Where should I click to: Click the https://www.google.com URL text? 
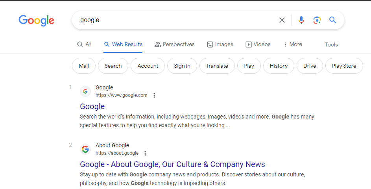[122, 95]
